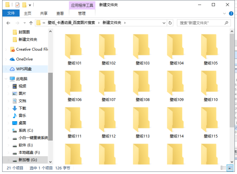Expand the OneDrive tree node
This screenshot has width=237, height=174.
coord(6,59)
